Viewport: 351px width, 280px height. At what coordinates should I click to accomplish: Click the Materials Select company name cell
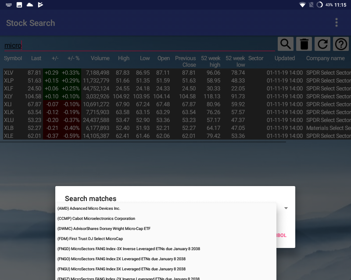tap(328, 128)
